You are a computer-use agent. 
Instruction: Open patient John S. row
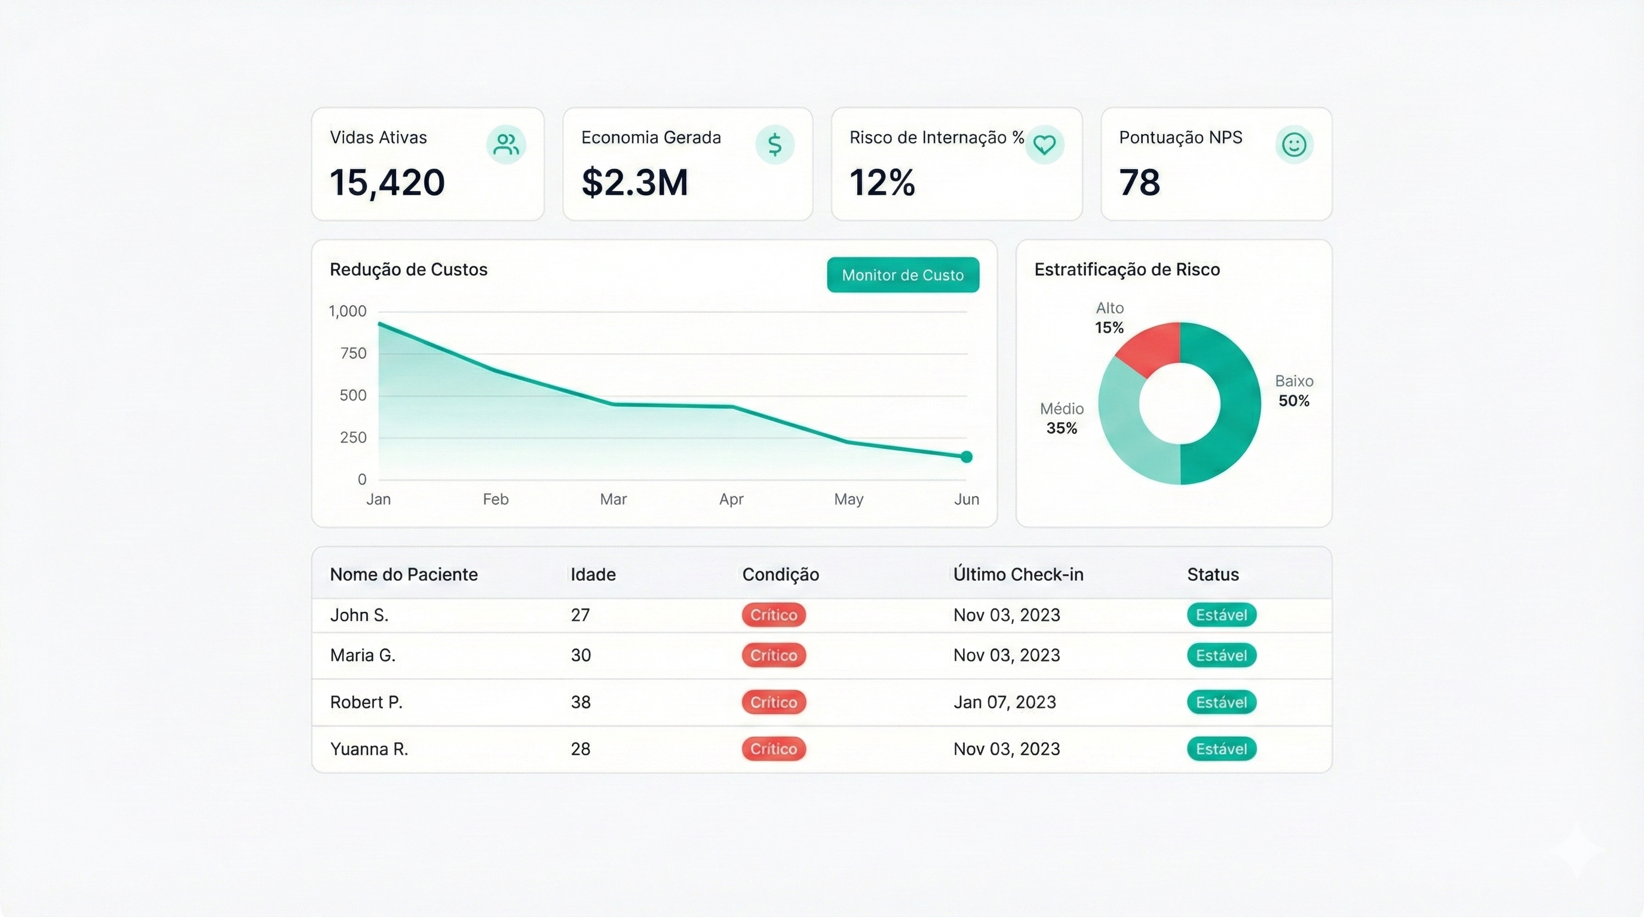point(359,616)
